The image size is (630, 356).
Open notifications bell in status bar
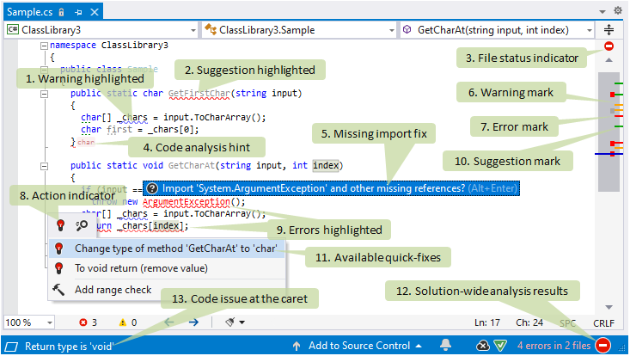(446, 346)
